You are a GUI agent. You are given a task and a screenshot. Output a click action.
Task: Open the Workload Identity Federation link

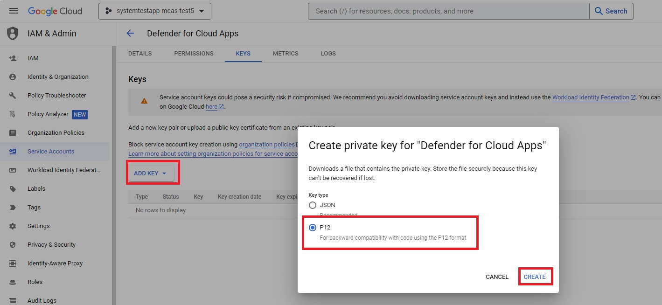591,97
